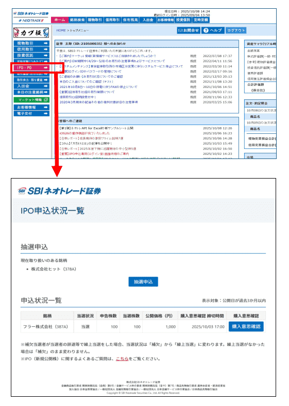This screenshot has width=289, height=406.
Task: Click the NEOTRADE logo below the header logo
Action: pos(31,20)
